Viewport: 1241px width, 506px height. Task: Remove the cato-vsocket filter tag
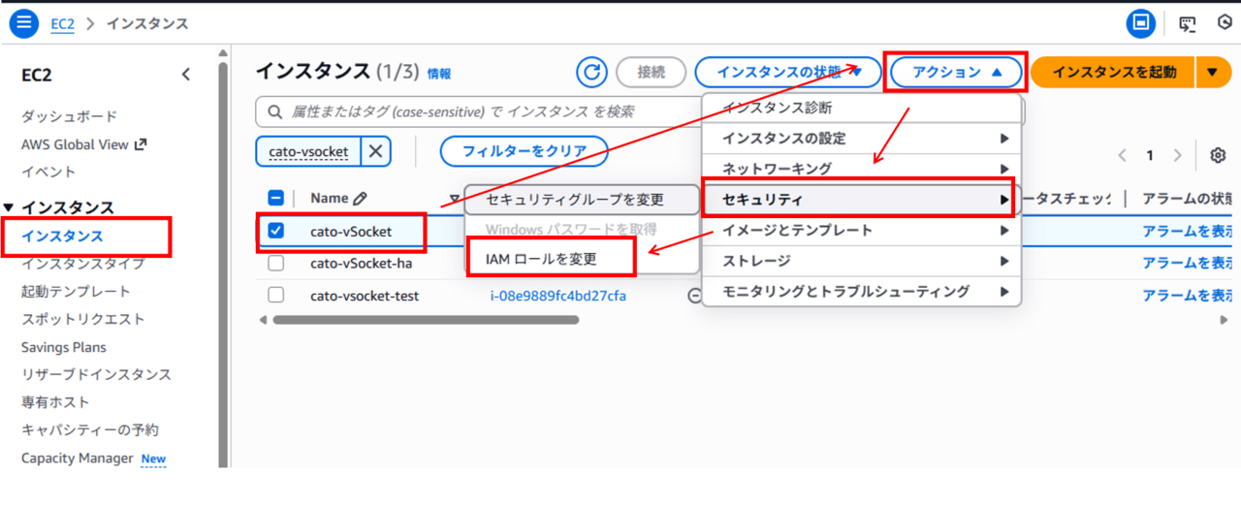tap(376, 151)
